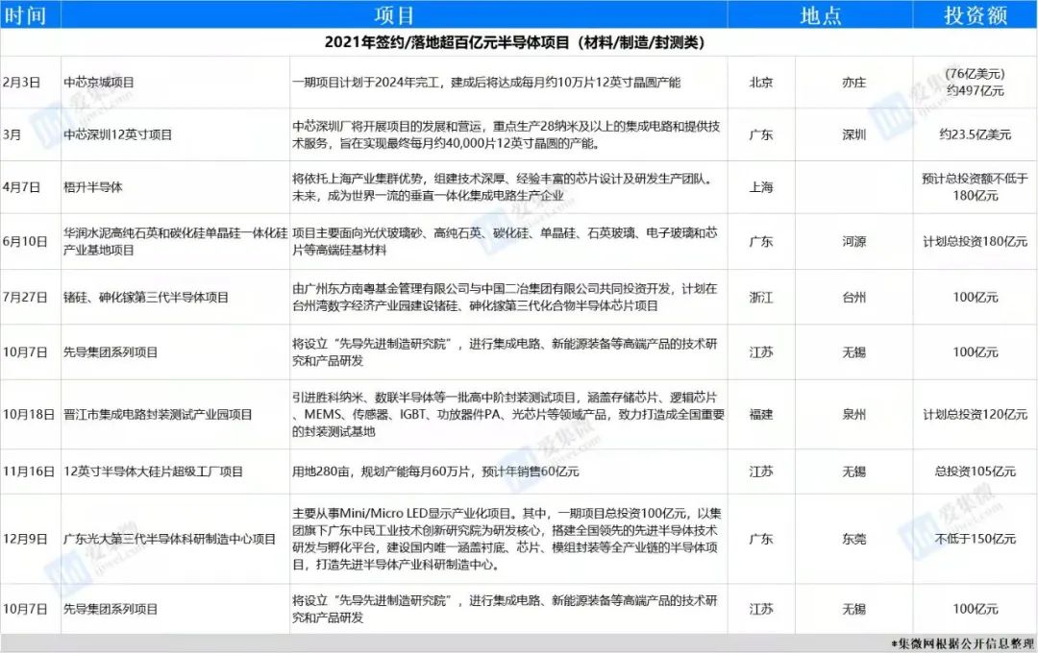Viewport: 1038px width, 653px height.
Task: Select the investment cell 计划总投资180亿元
Action: coord(976,241)
